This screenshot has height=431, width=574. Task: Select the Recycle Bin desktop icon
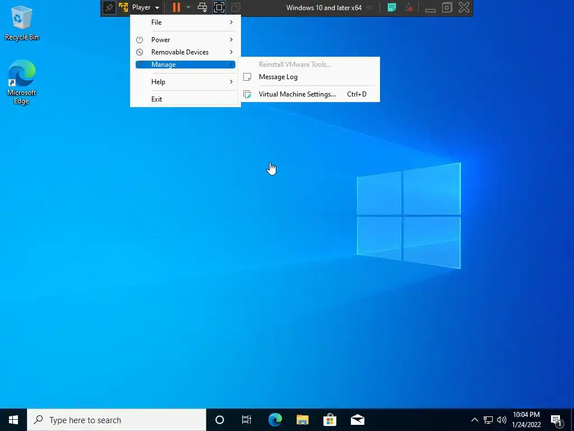(22, 22)
